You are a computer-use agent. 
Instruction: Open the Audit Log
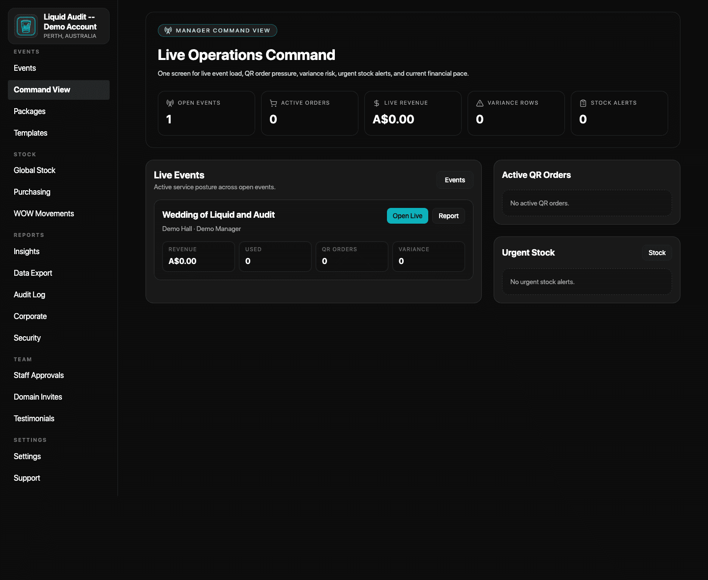(59, 295)
